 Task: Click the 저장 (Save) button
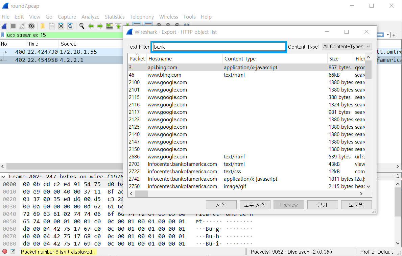point(221,205)
